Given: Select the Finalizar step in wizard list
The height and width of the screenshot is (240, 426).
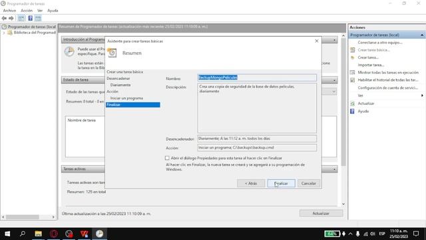Looking at the screenshot, I should [133, 105].
